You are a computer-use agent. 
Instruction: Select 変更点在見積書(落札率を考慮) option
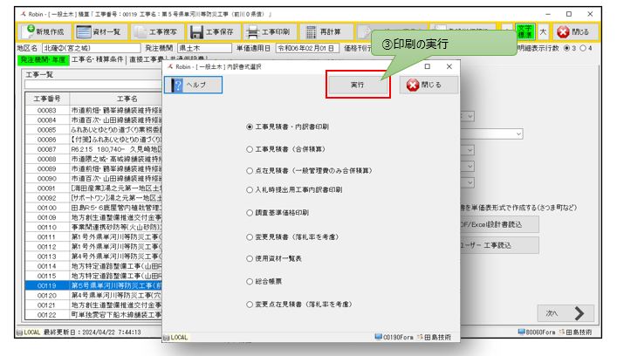tap(299, 304)
